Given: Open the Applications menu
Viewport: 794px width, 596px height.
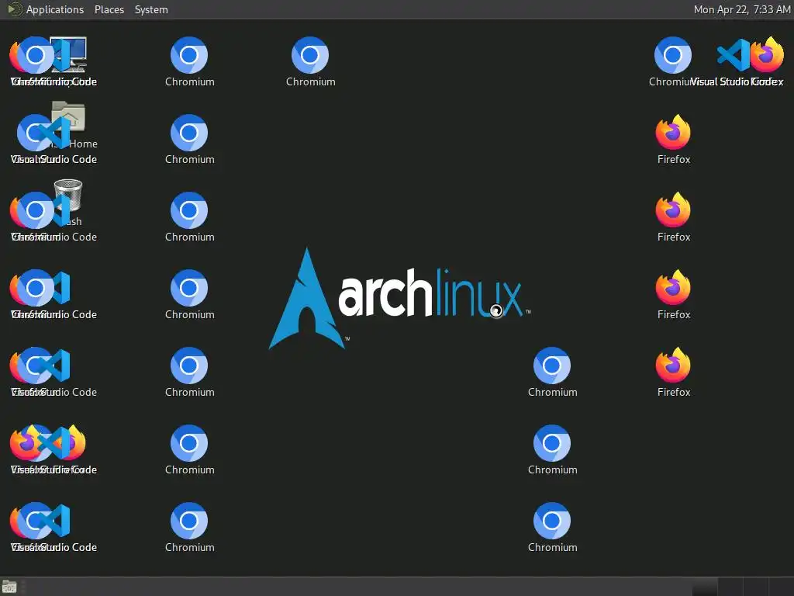Looking at the screenshot, I should click(55, 9).
